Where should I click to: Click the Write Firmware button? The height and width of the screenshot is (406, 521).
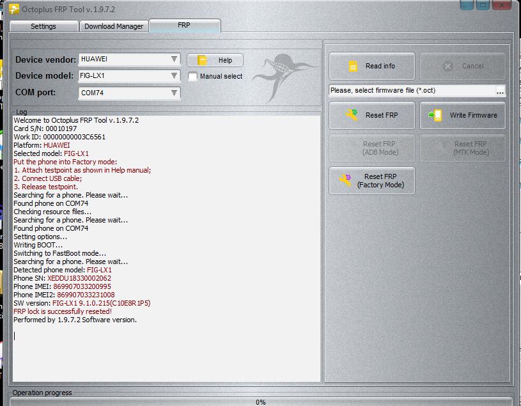(463, 115)
